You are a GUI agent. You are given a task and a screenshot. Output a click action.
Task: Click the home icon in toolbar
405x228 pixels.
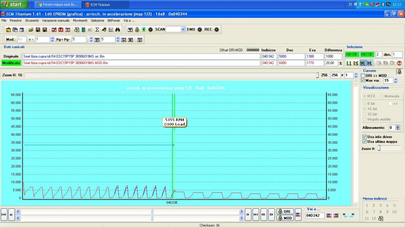click(x=8, y=30)
